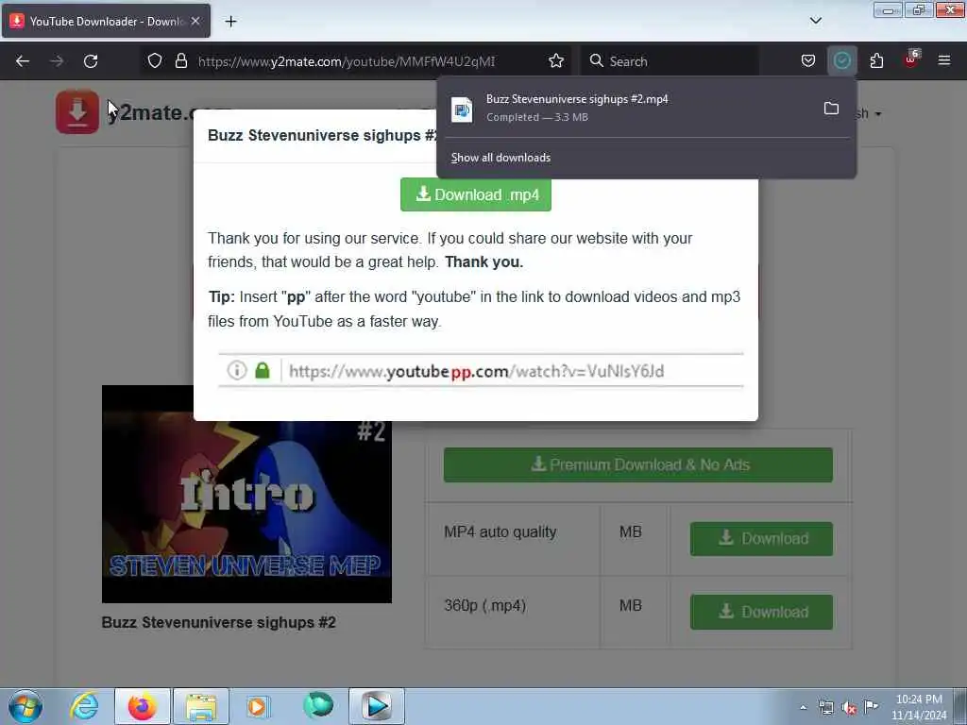The width and height of the screenshot is (967, 725).
Task: Click the y2mate red download logo
Action: [x=77, y=112]
